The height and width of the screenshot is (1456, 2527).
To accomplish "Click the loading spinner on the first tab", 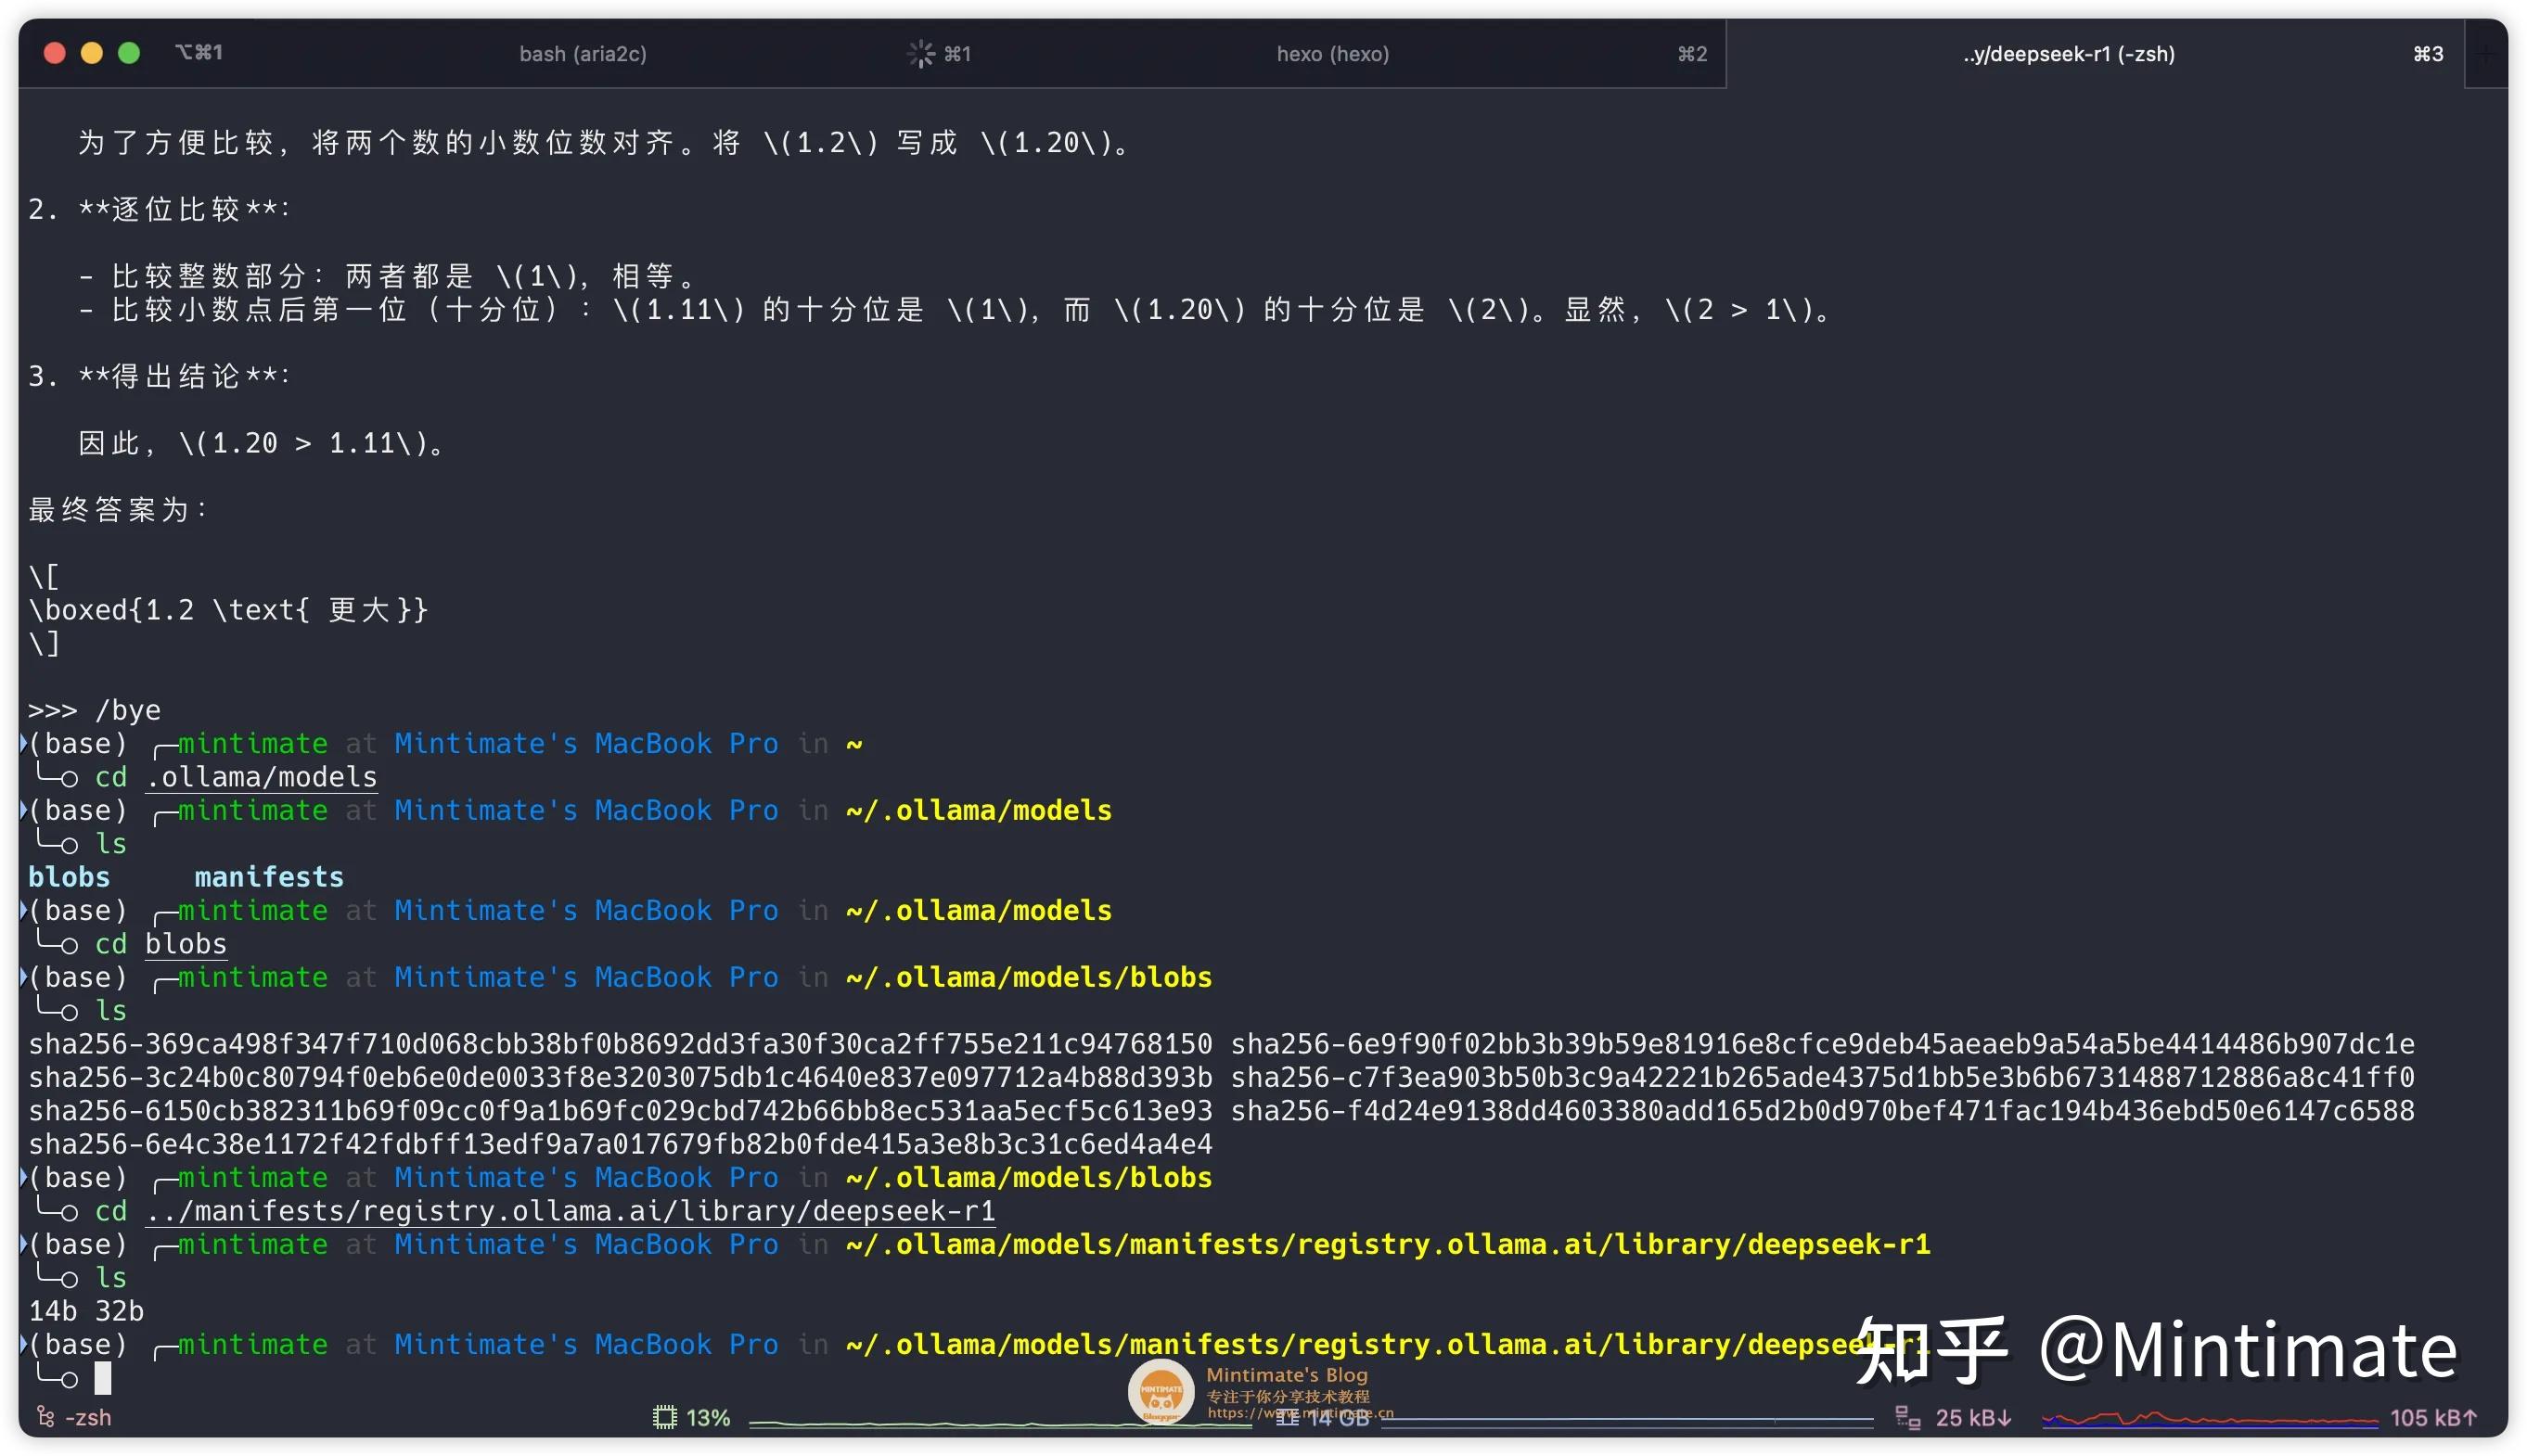I will point(920,53).
